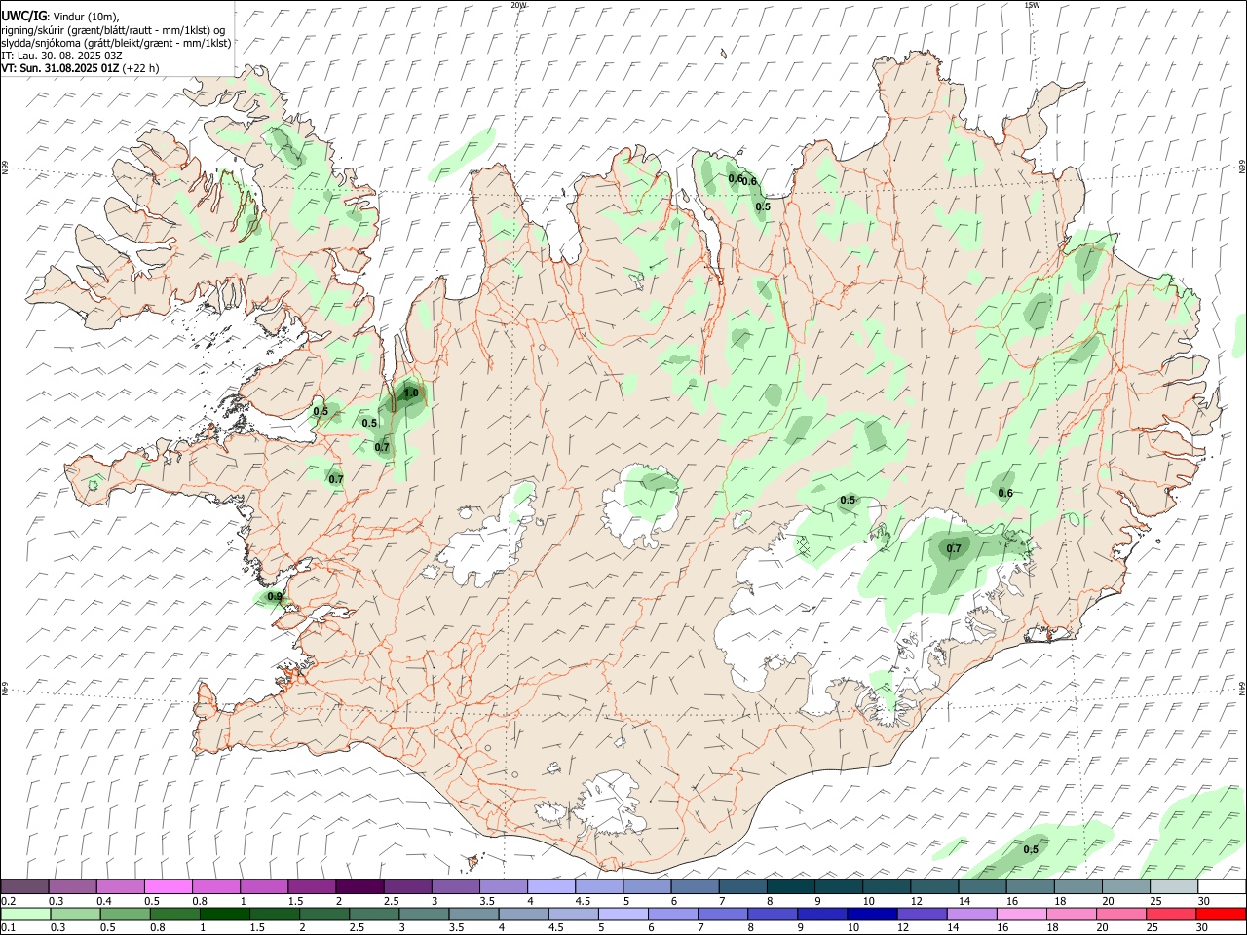1247x935 pixels.
Task: Click the "0.4" label in the snow legend
Action: (x=103, y=901)
